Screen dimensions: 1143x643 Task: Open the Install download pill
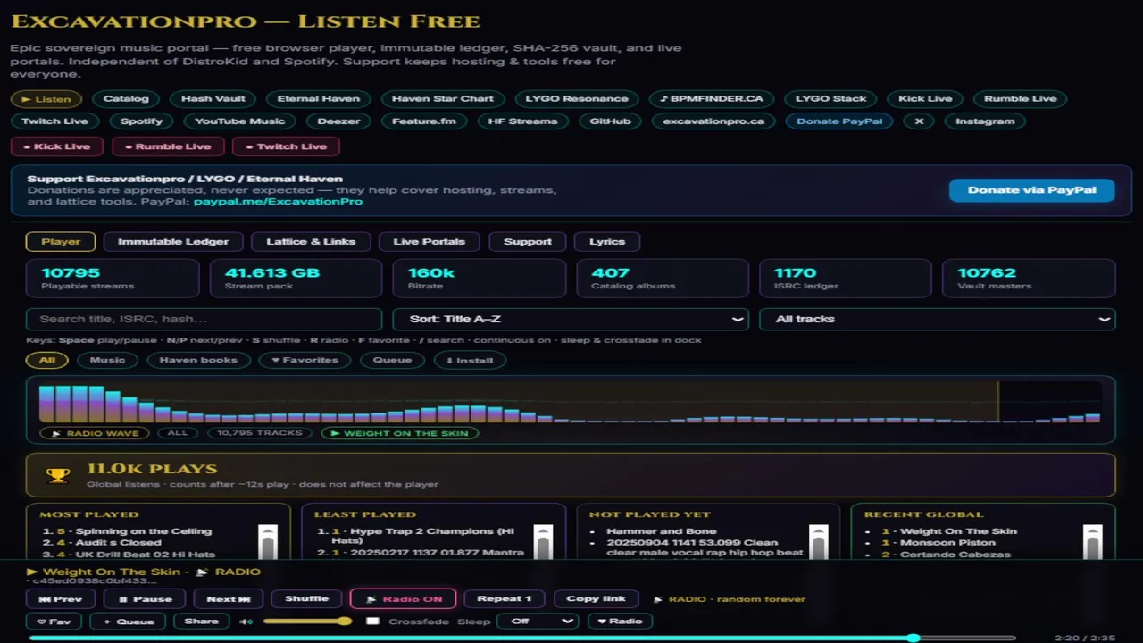[x=470, y=360]
